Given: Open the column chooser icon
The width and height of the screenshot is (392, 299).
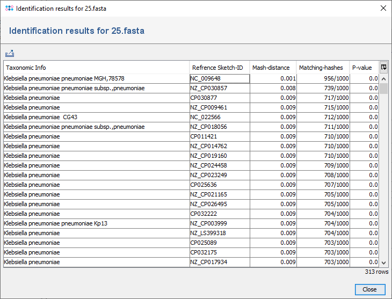Looking at the screenshot, I should point(384,67).
